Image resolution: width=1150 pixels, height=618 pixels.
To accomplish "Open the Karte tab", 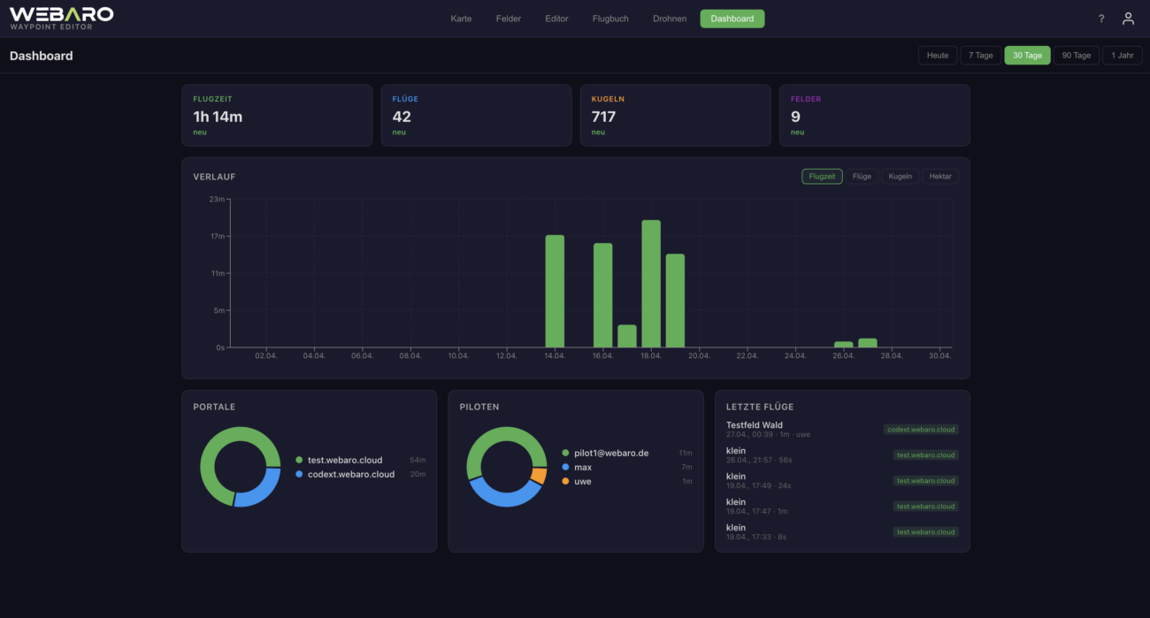I will pyautogui.click(x=461, y=19).
